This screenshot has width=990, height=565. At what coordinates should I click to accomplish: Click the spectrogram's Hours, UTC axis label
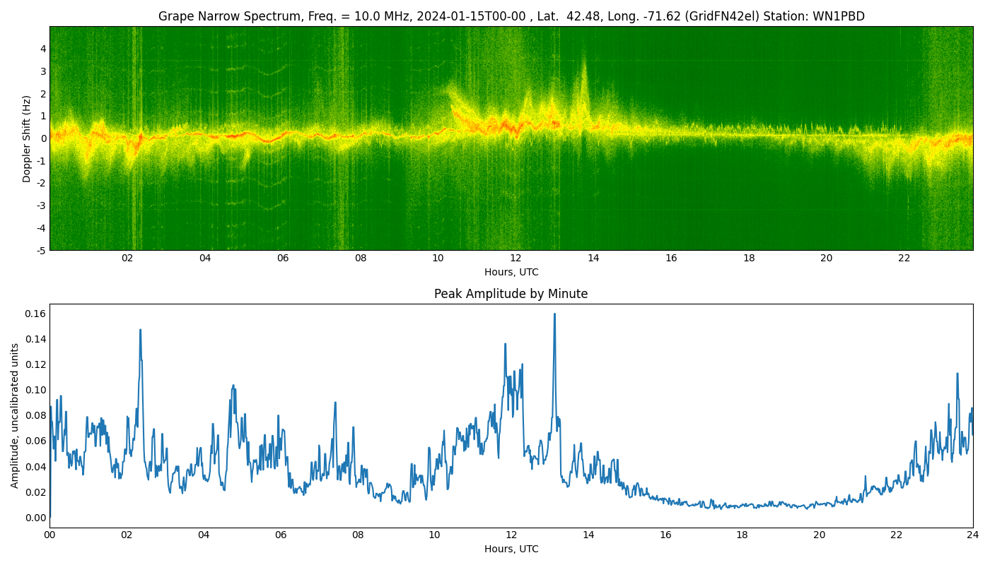(511, 272)
